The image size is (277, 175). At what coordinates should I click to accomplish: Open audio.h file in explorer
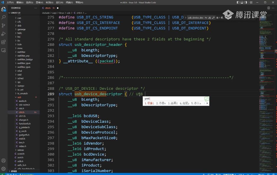(23, 101)
